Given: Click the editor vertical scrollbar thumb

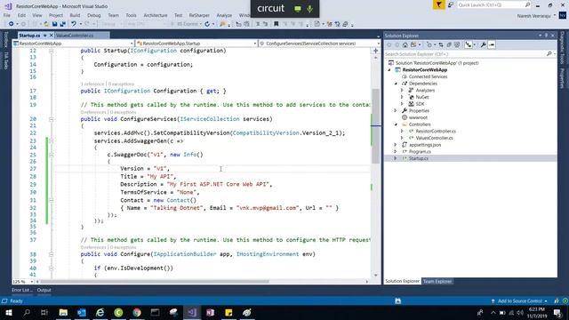Looking at the screenshot, I should click(x=375, y=126).
